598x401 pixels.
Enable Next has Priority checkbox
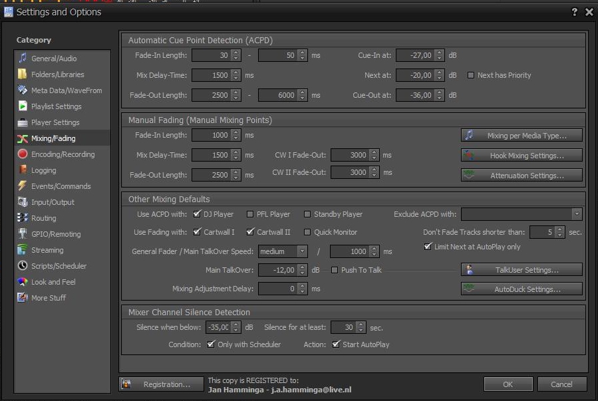coord(471,75)
